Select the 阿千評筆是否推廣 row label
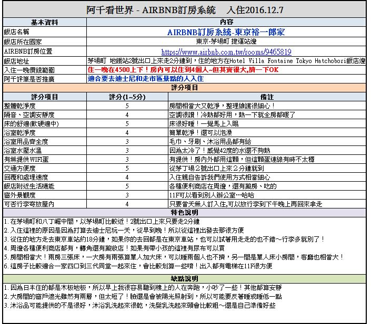The image size is (371, 324). [29, 79]
